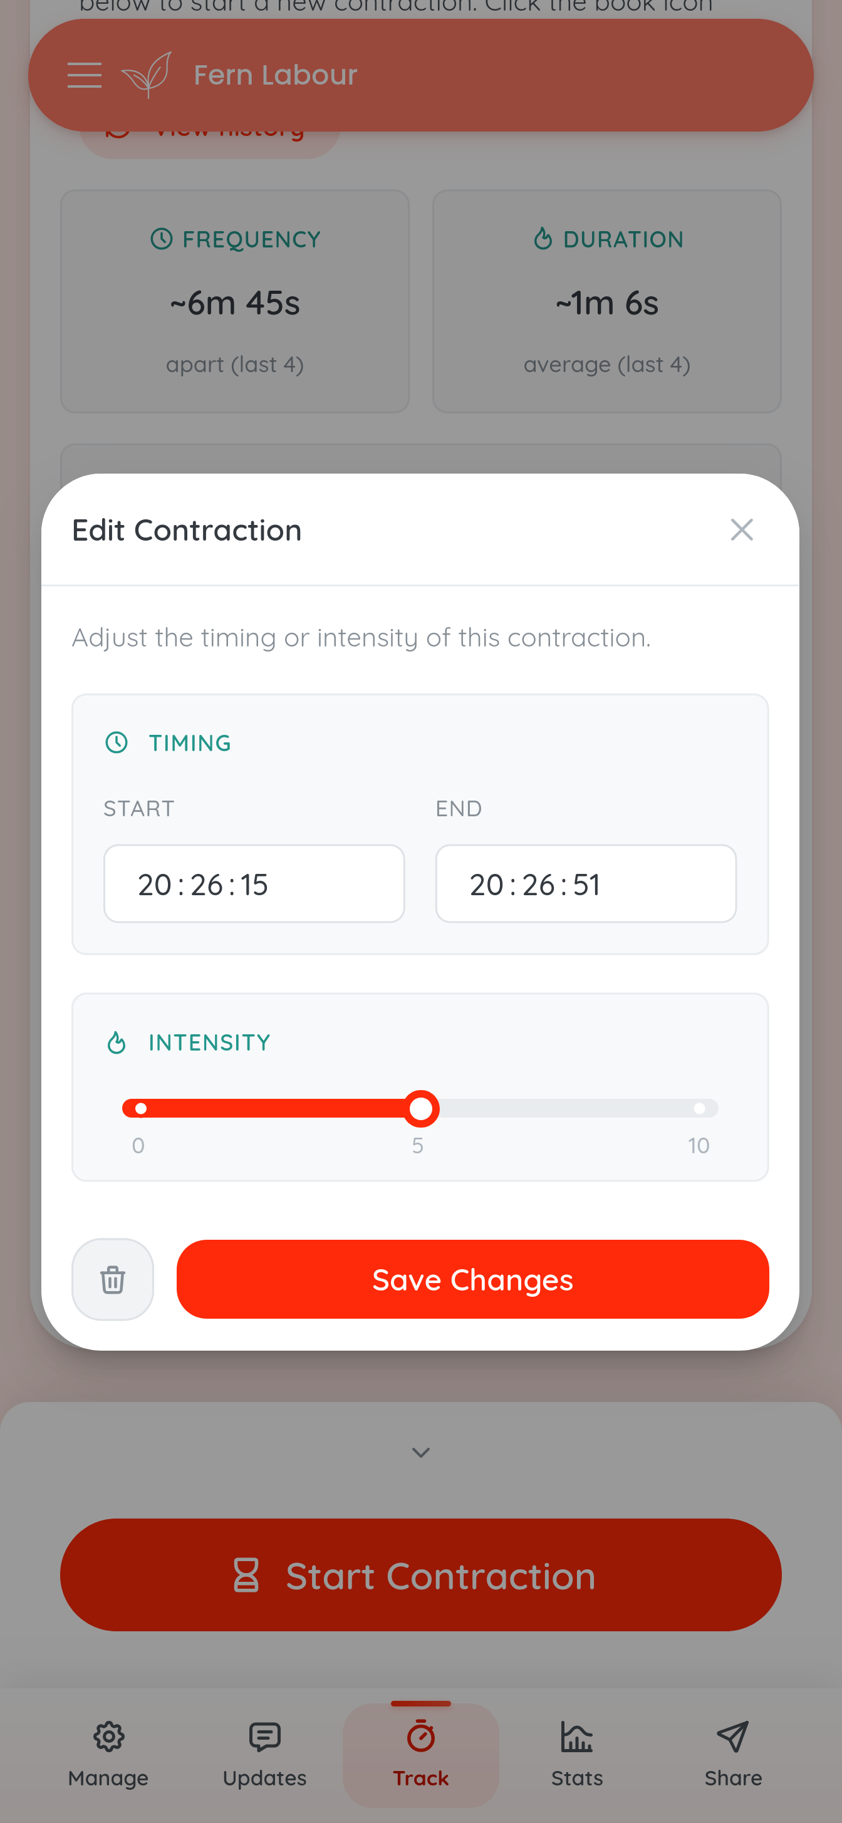The width and height of the screenshot is (842, 1823).
Task: Set intensity to 0 on slider
Action: [x=141, y=1108]
